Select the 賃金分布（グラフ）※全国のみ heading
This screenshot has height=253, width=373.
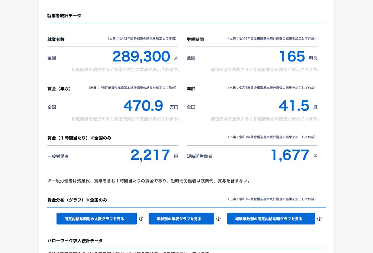click(x=77, y=200)
